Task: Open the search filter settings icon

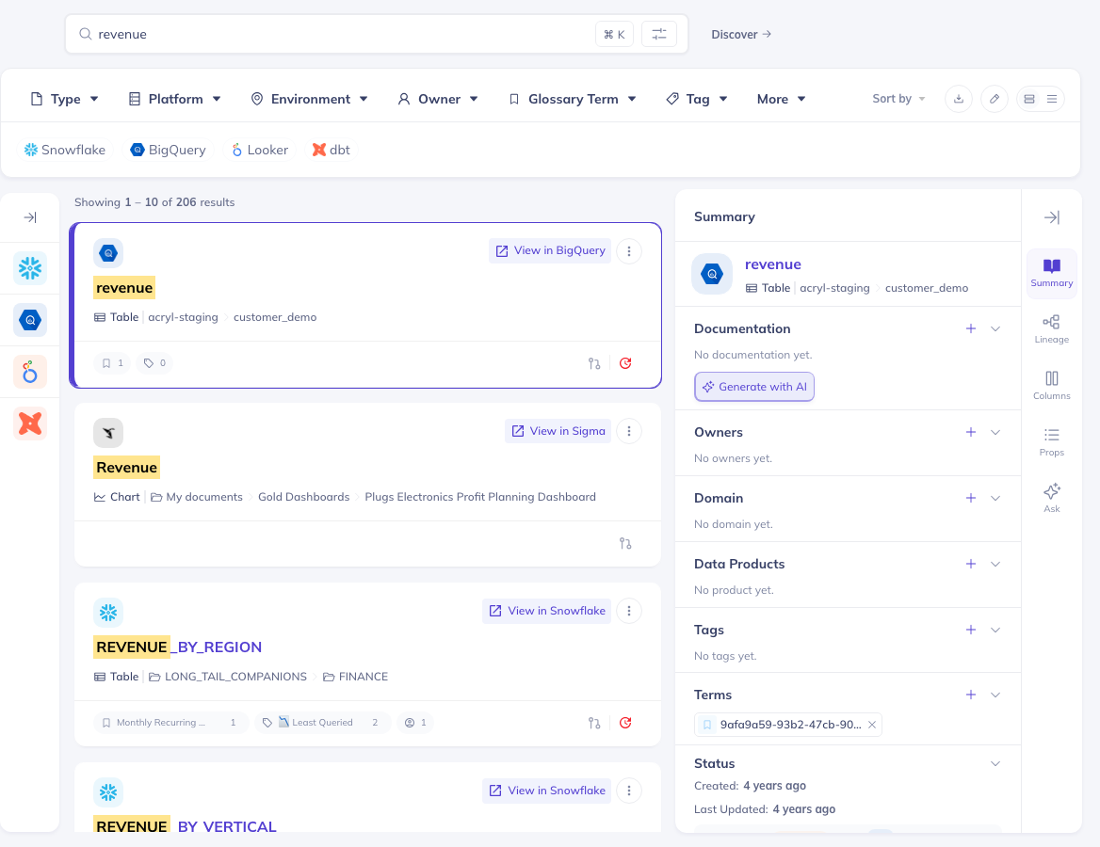Action: coord(658,34)
